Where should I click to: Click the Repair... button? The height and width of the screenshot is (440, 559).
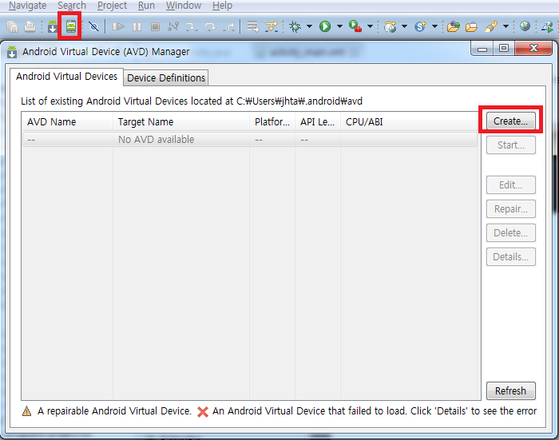click(x=511, y=208)
